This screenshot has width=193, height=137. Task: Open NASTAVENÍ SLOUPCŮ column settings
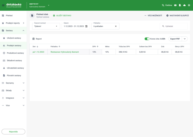[177, 16]
